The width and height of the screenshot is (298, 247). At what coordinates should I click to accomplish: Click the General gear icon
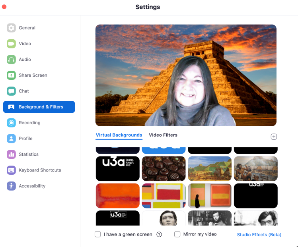point(11,28)
